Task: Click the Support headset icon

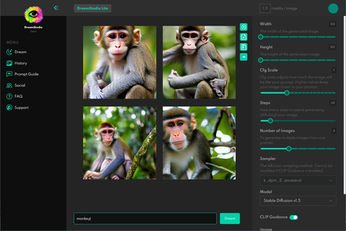Action: pos(9,108)
